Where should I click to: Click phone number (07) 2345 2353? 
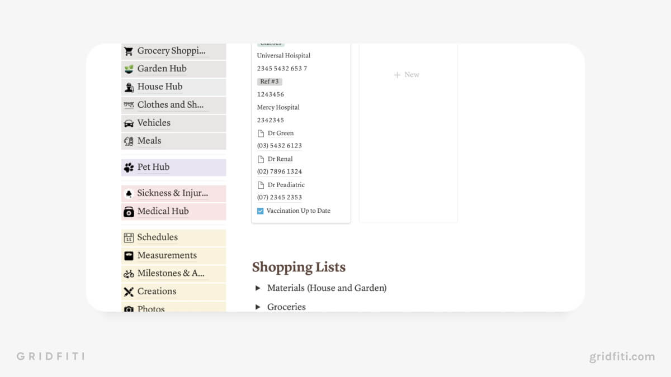pos(280,197)
